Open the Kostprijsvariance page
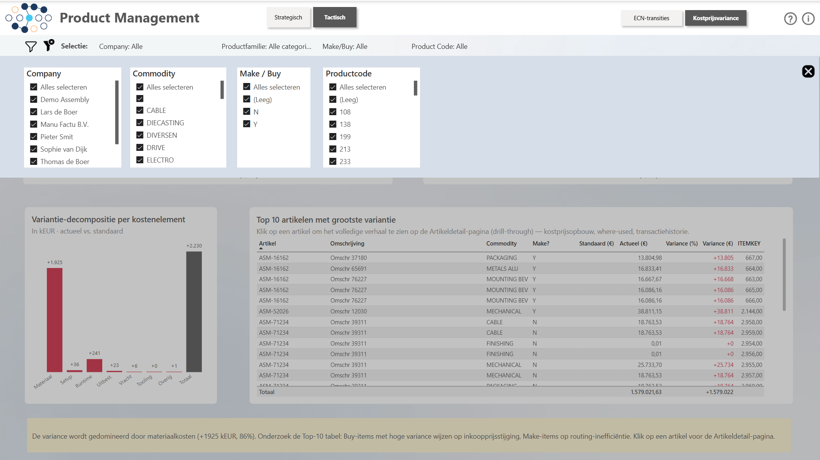The height and width of the screenshot is (460, 820). coord(716,18)
